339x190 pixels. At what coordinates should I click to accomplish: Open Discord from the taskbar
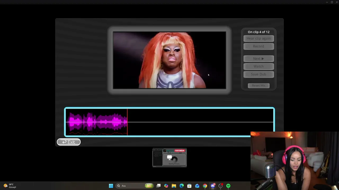[213, 186]
